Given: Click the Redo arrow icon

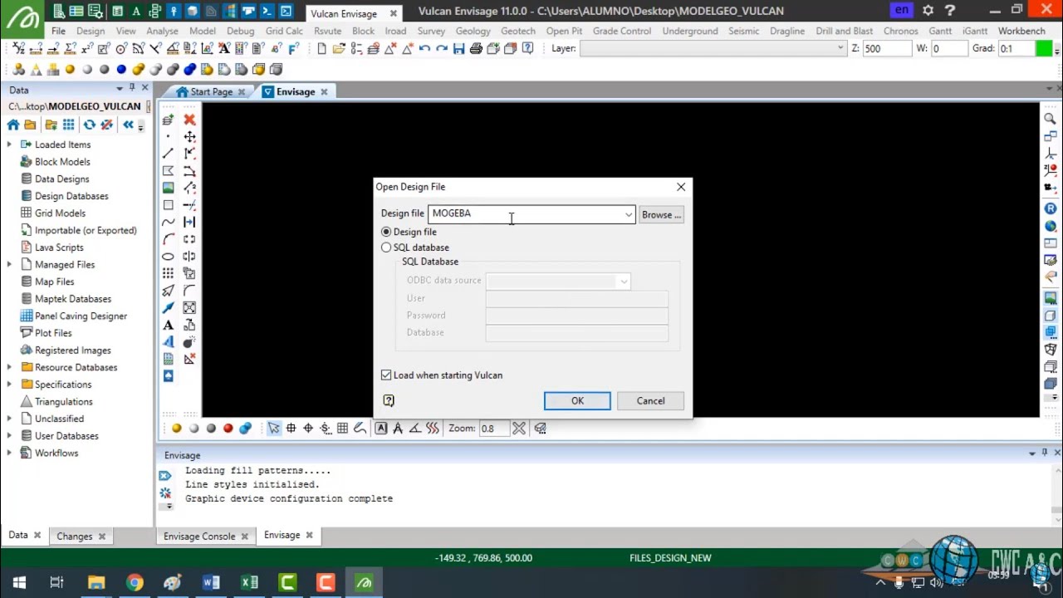Looking at the screenshot, I should (442, 49).
